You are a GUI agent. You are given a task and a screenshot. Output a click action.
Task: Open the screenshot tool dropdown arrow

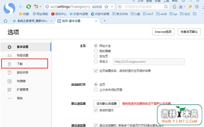(x=184, y=7)
